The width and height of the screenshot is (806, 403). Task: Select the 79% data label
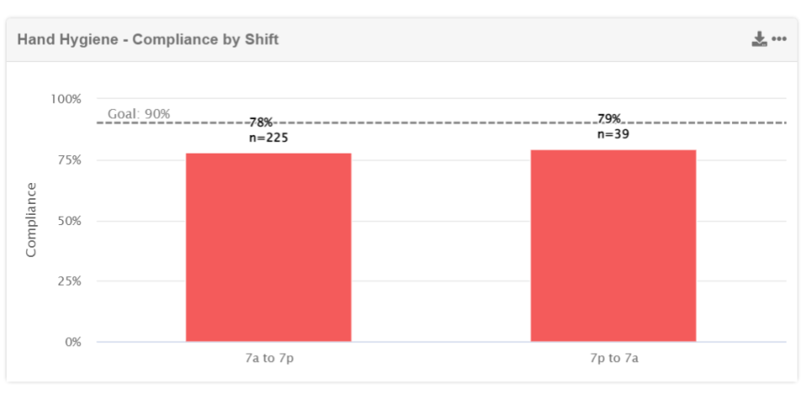[x=609, y=119]
